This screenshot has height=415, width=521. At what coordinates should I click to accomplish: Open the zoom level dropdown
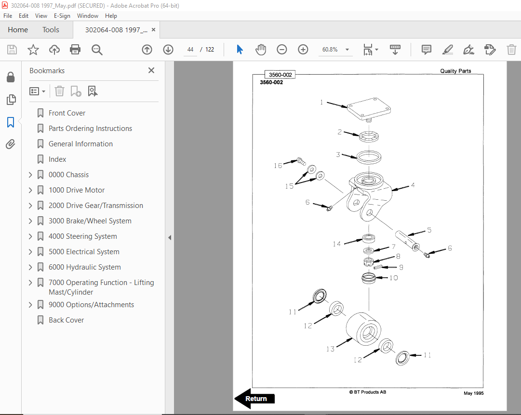(347, 50)
